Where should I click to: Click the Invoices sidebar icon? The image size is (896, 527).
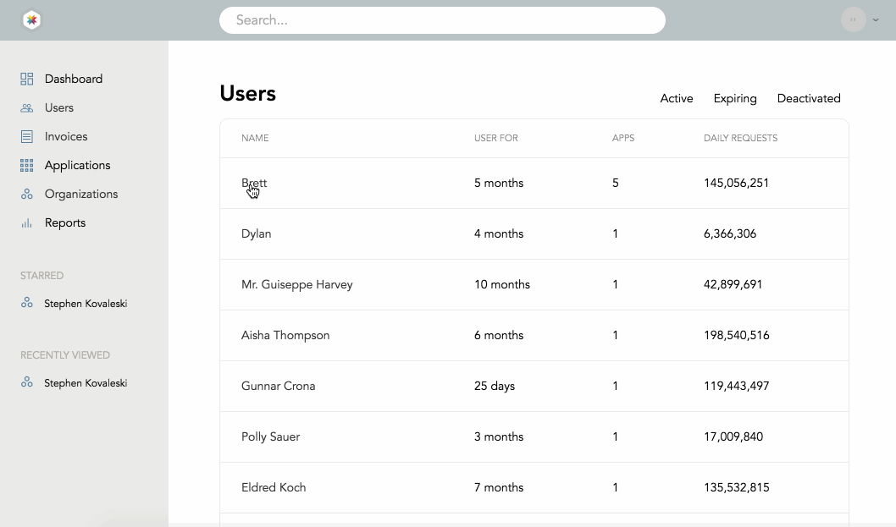27,136
